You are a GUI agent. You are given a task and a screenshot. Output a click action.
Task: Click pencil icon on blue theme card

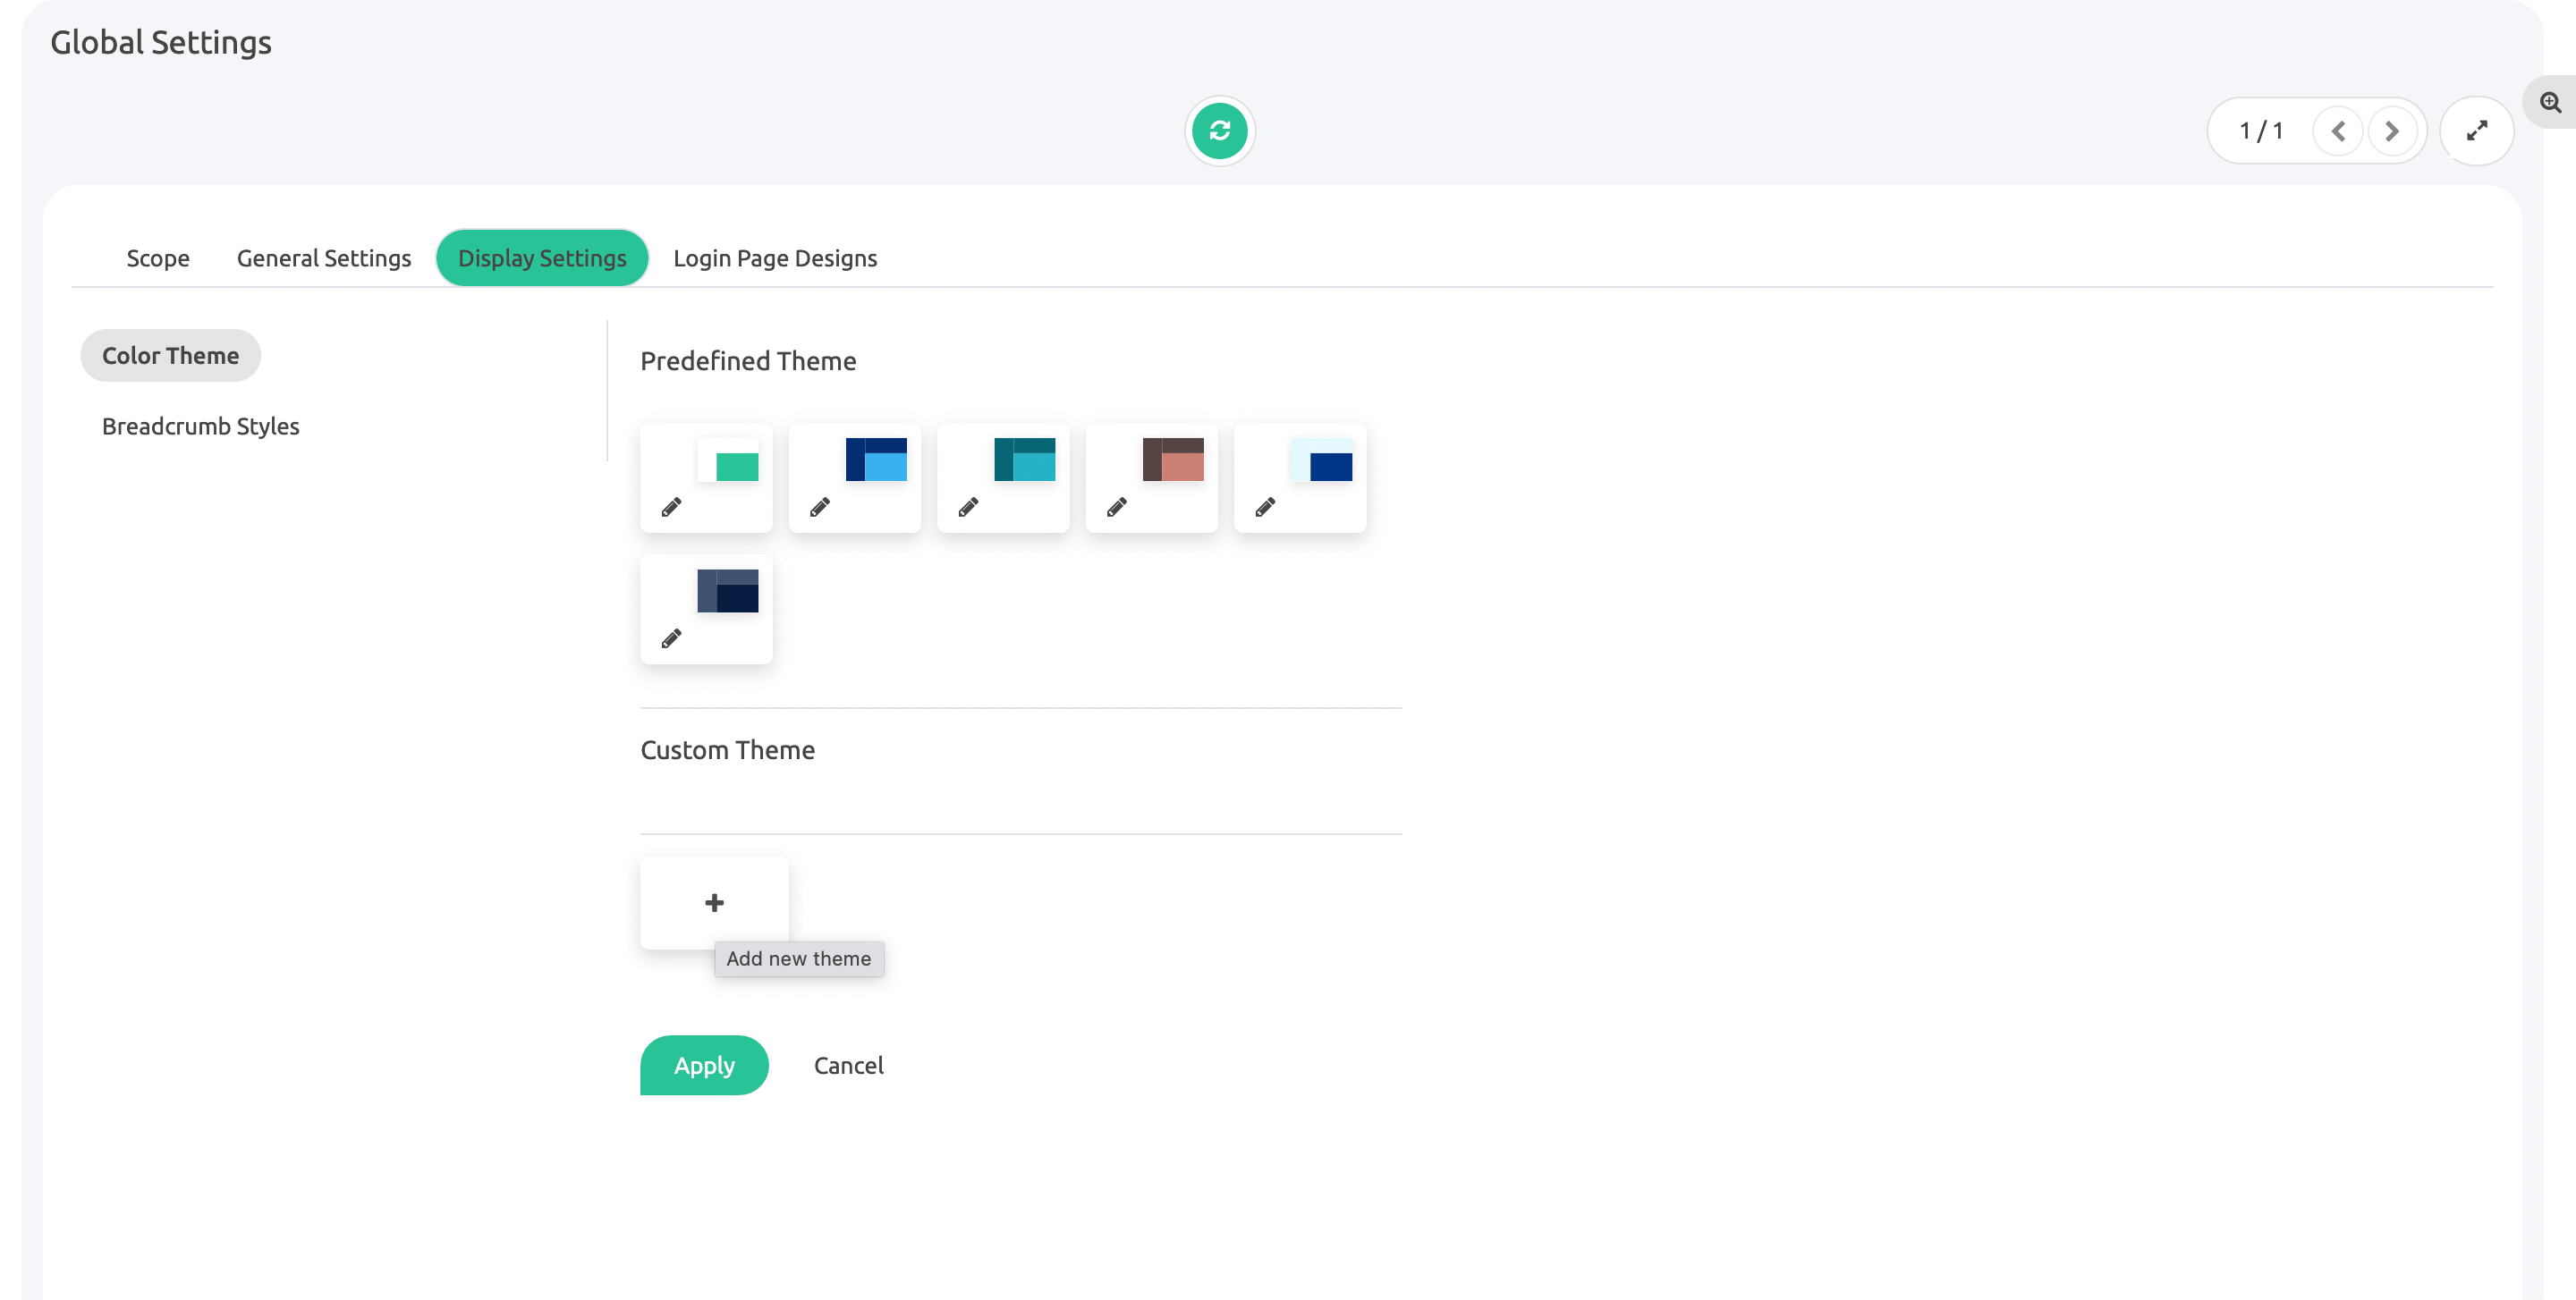tap(820, 508)
